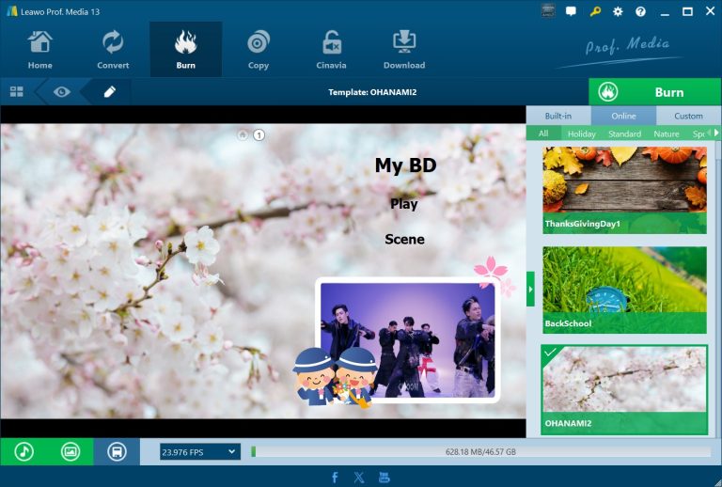Click the GPU acceleration chip icon
The height and width of the screenshot is (487, 722).
tap(547, 11)
